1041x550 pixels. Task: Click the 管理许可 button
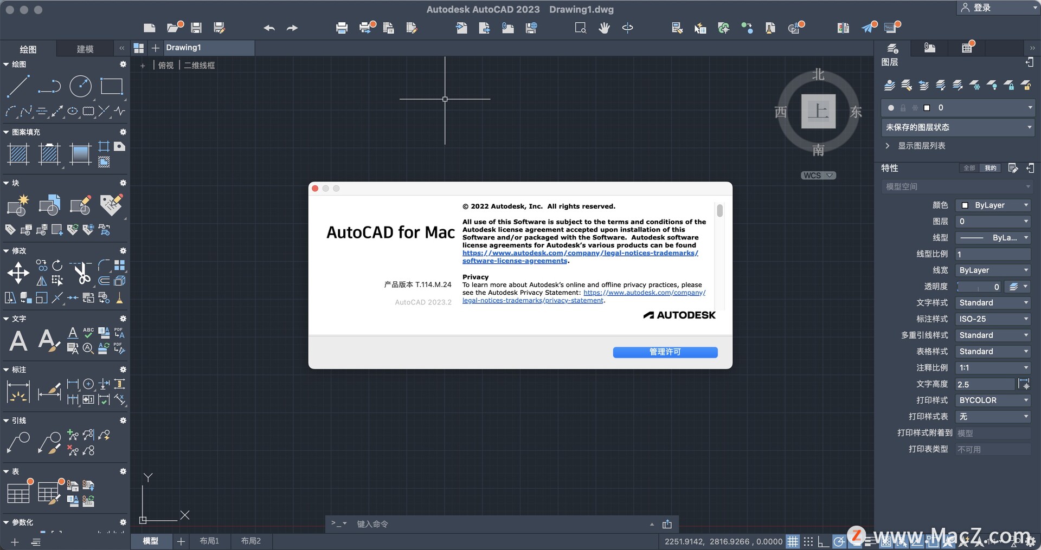click(x=665, y=352)
